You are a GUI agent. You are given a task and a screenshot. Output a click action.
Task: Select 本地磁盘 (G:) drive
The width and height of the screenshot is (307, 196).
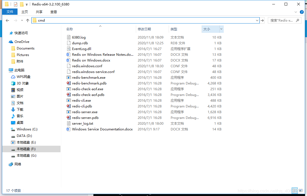[x=27, y=156]
